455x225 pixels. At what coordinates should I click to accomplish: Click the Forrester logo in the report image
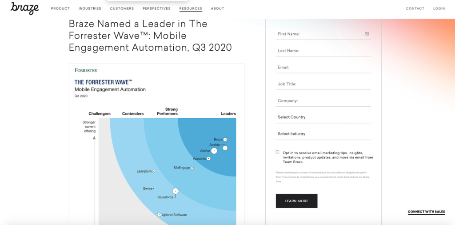(86, 70)
